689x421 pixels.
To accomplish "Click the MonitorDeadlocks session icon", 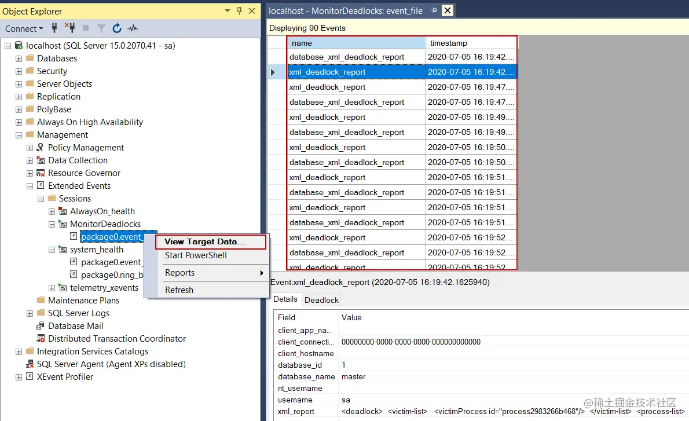I will 63,224.
